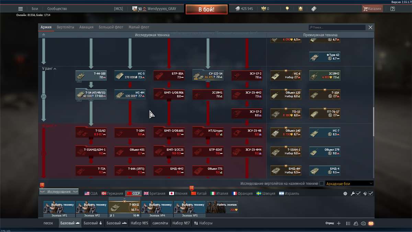The image size is (412, 232).
Task: Collapse the V ранг section
Action: click(49, 69)
